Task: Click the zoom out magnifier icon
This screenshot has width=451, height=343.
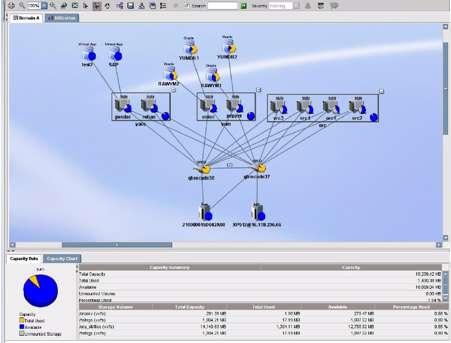Action: tap(22, 5)
